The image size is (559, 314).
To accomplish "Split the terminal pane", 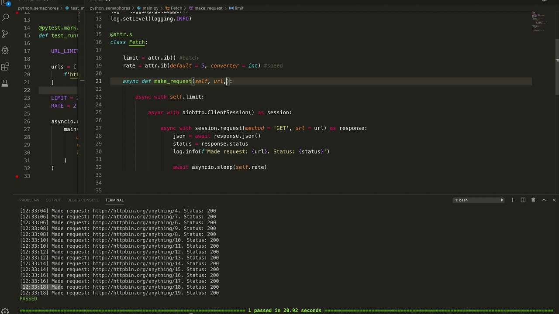I will 523,200.
